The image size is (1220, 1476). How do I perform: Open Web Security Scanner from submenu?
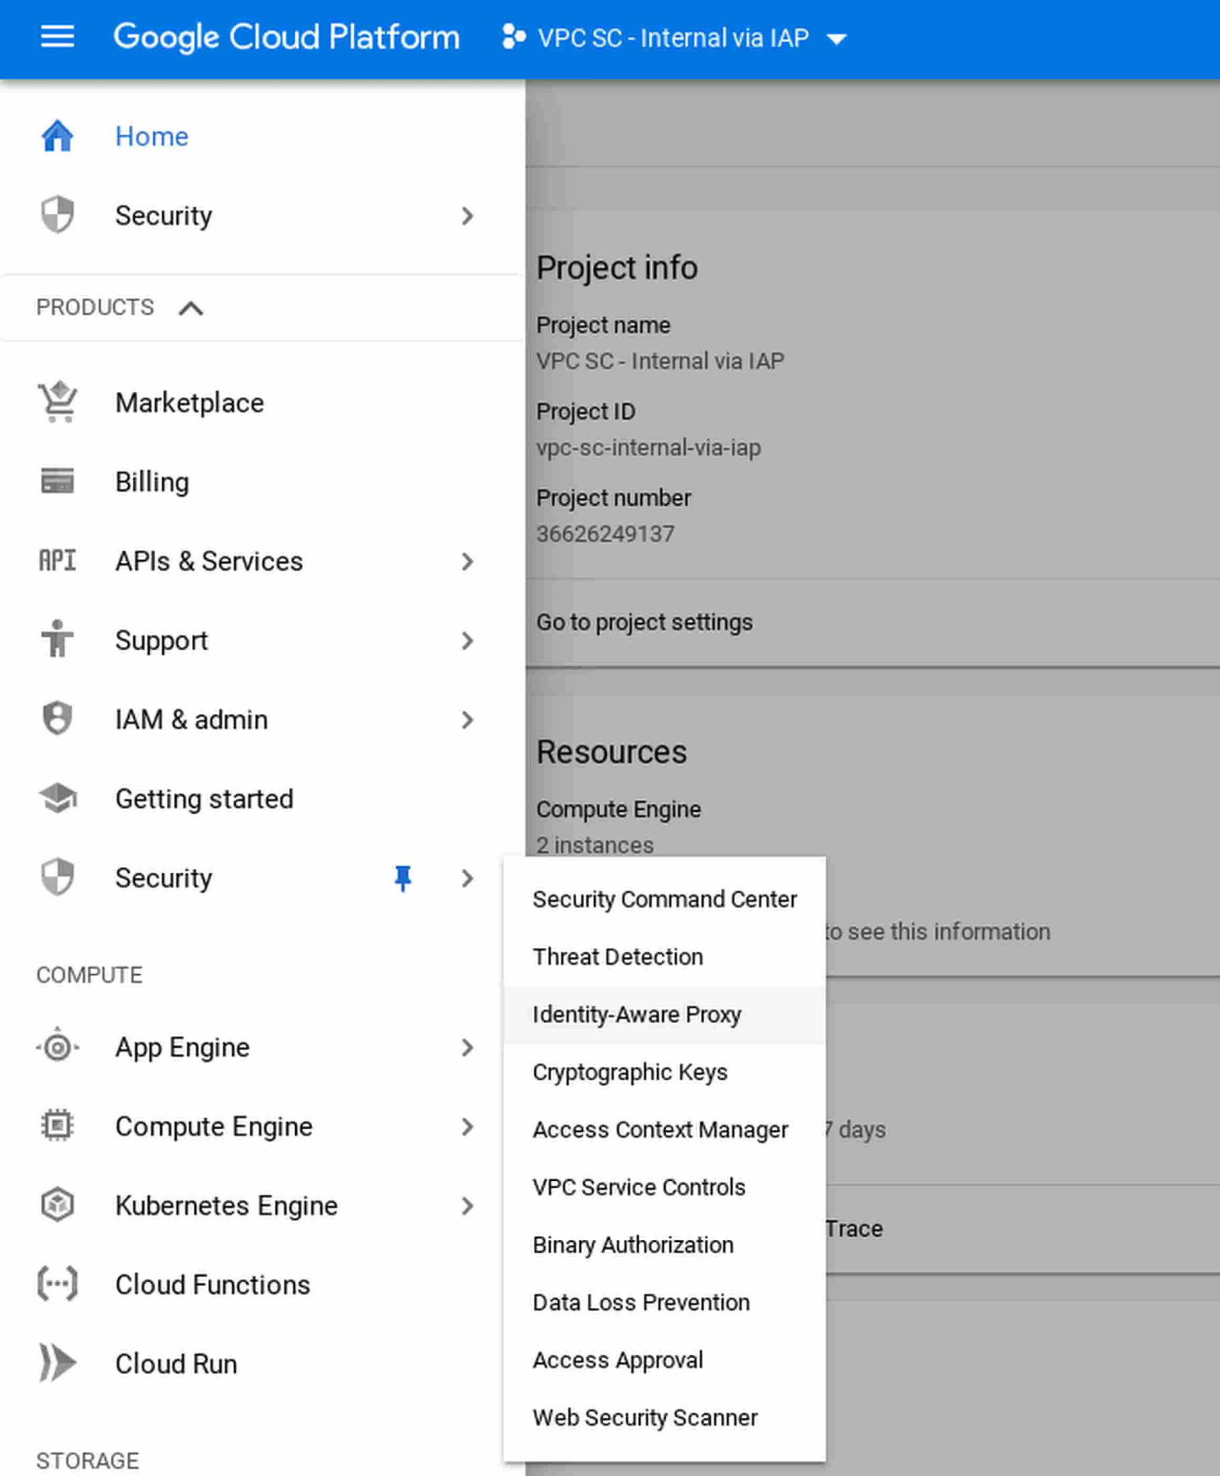click(x=664, y=1418)
